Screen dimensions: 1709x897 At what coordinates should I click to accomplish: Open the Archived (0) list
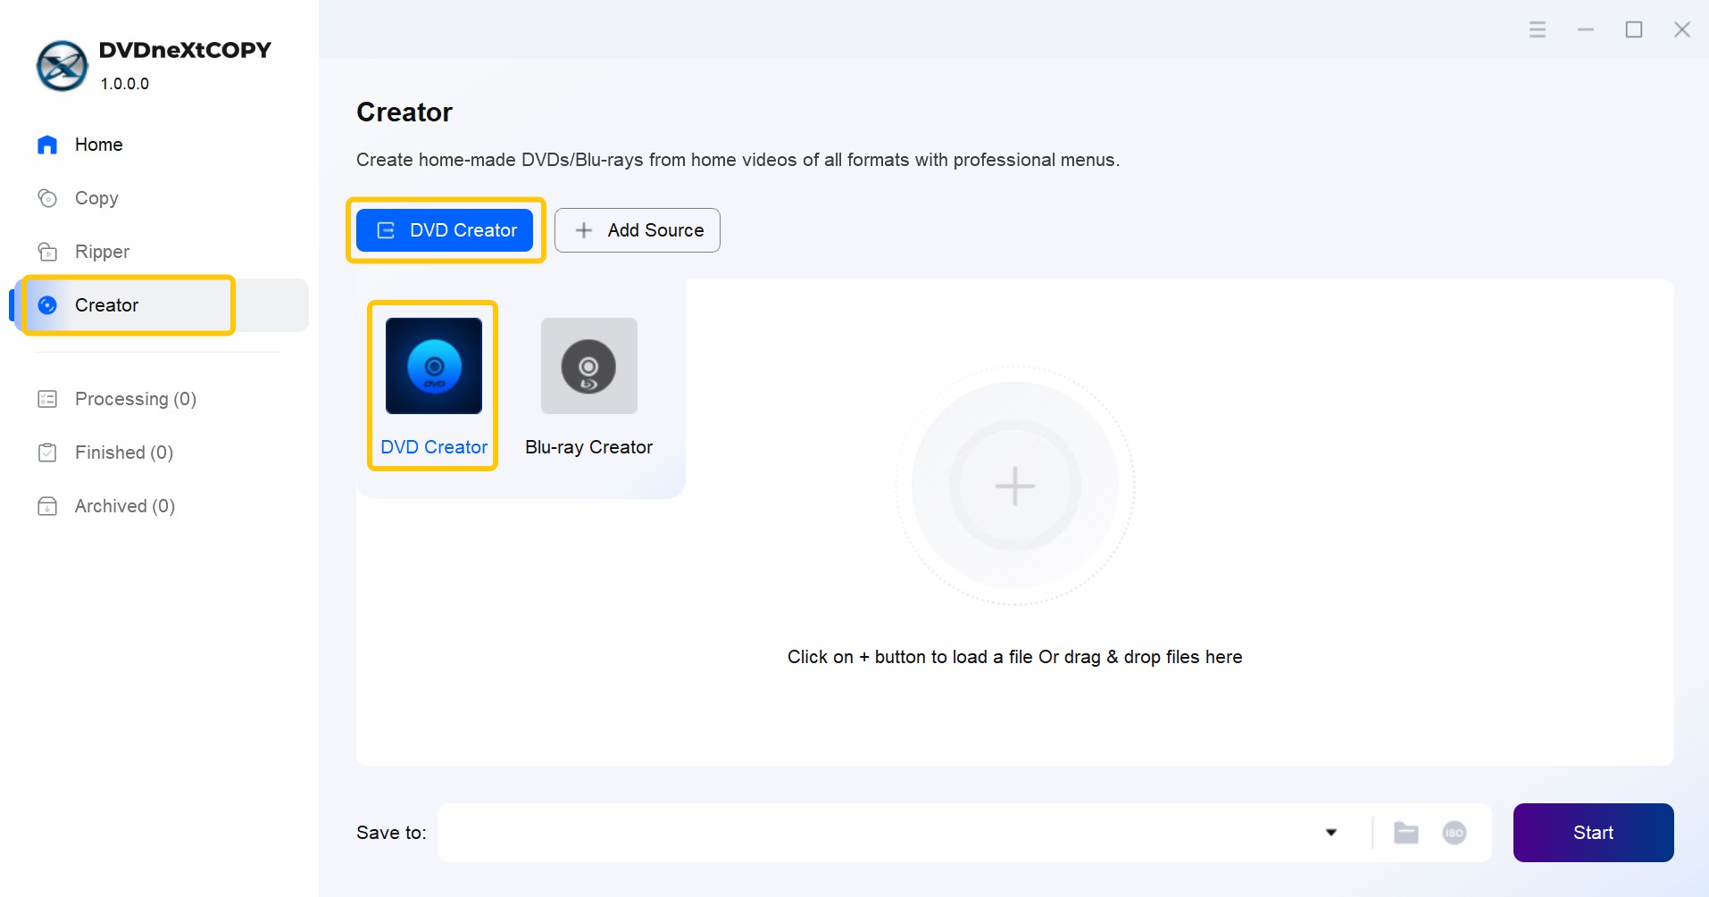(x=105, y=506)
